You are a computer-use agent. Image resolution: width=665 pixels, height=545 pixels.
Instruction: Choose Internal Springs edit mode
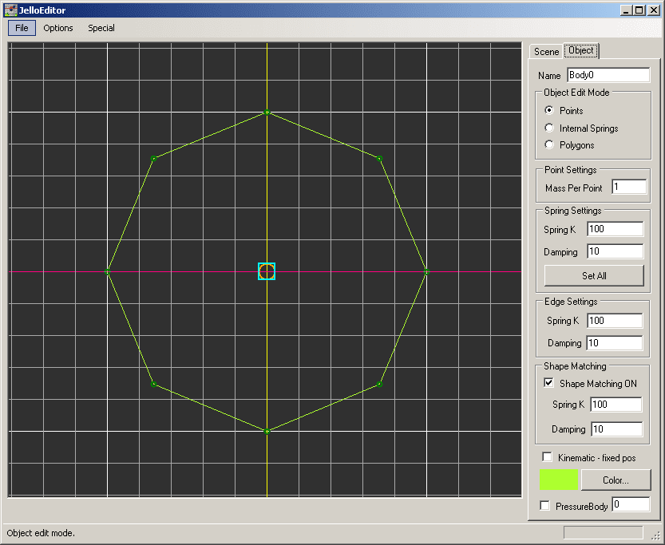549,128
